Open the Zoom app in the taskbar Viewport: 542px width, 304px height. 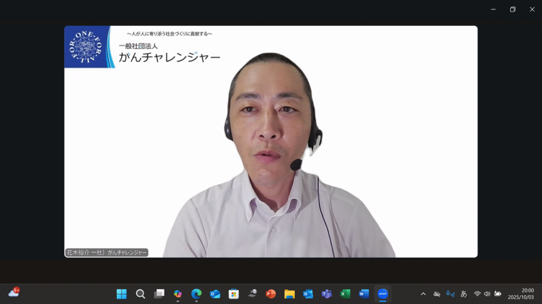point(382,294)
